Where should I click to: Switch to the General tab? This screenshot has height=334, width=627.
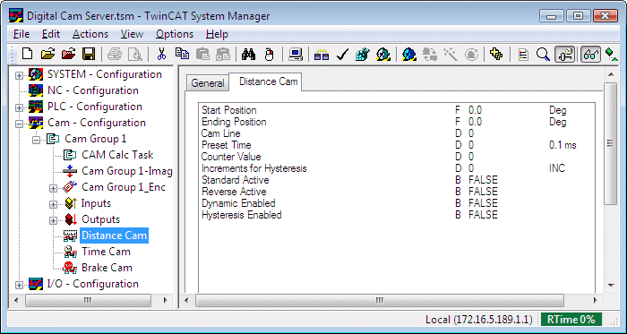coord(207,83)
